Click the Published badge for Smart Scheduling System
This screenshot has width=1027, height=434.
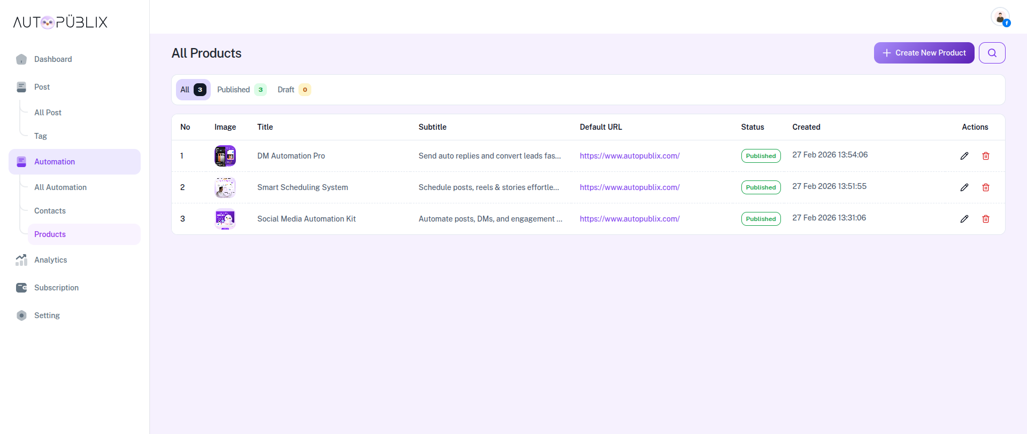pyautogui.click(x=761, y=187)
